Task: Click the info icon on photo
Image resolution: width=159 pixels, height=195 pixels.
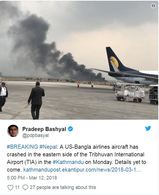Action: click(153, 6)
